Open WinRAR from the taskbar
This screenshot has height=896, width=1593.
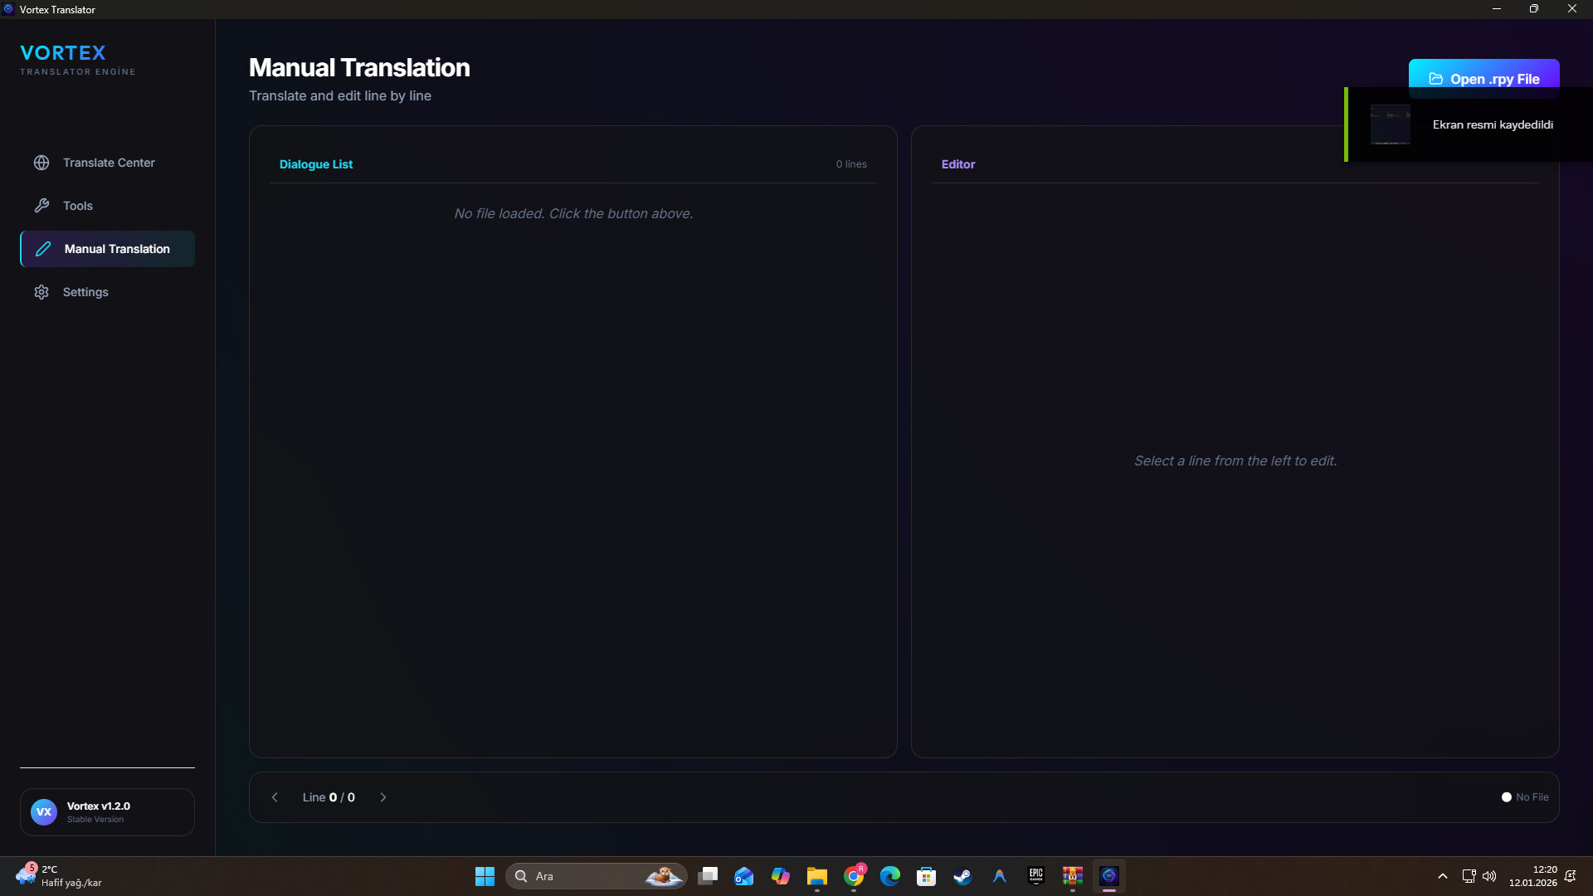click(x=1073, y=876)
